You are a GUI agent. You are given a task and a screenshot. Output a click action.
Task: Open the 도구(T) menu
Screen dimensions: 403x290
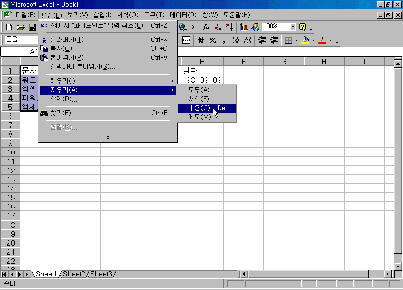(x=154, y=15)
